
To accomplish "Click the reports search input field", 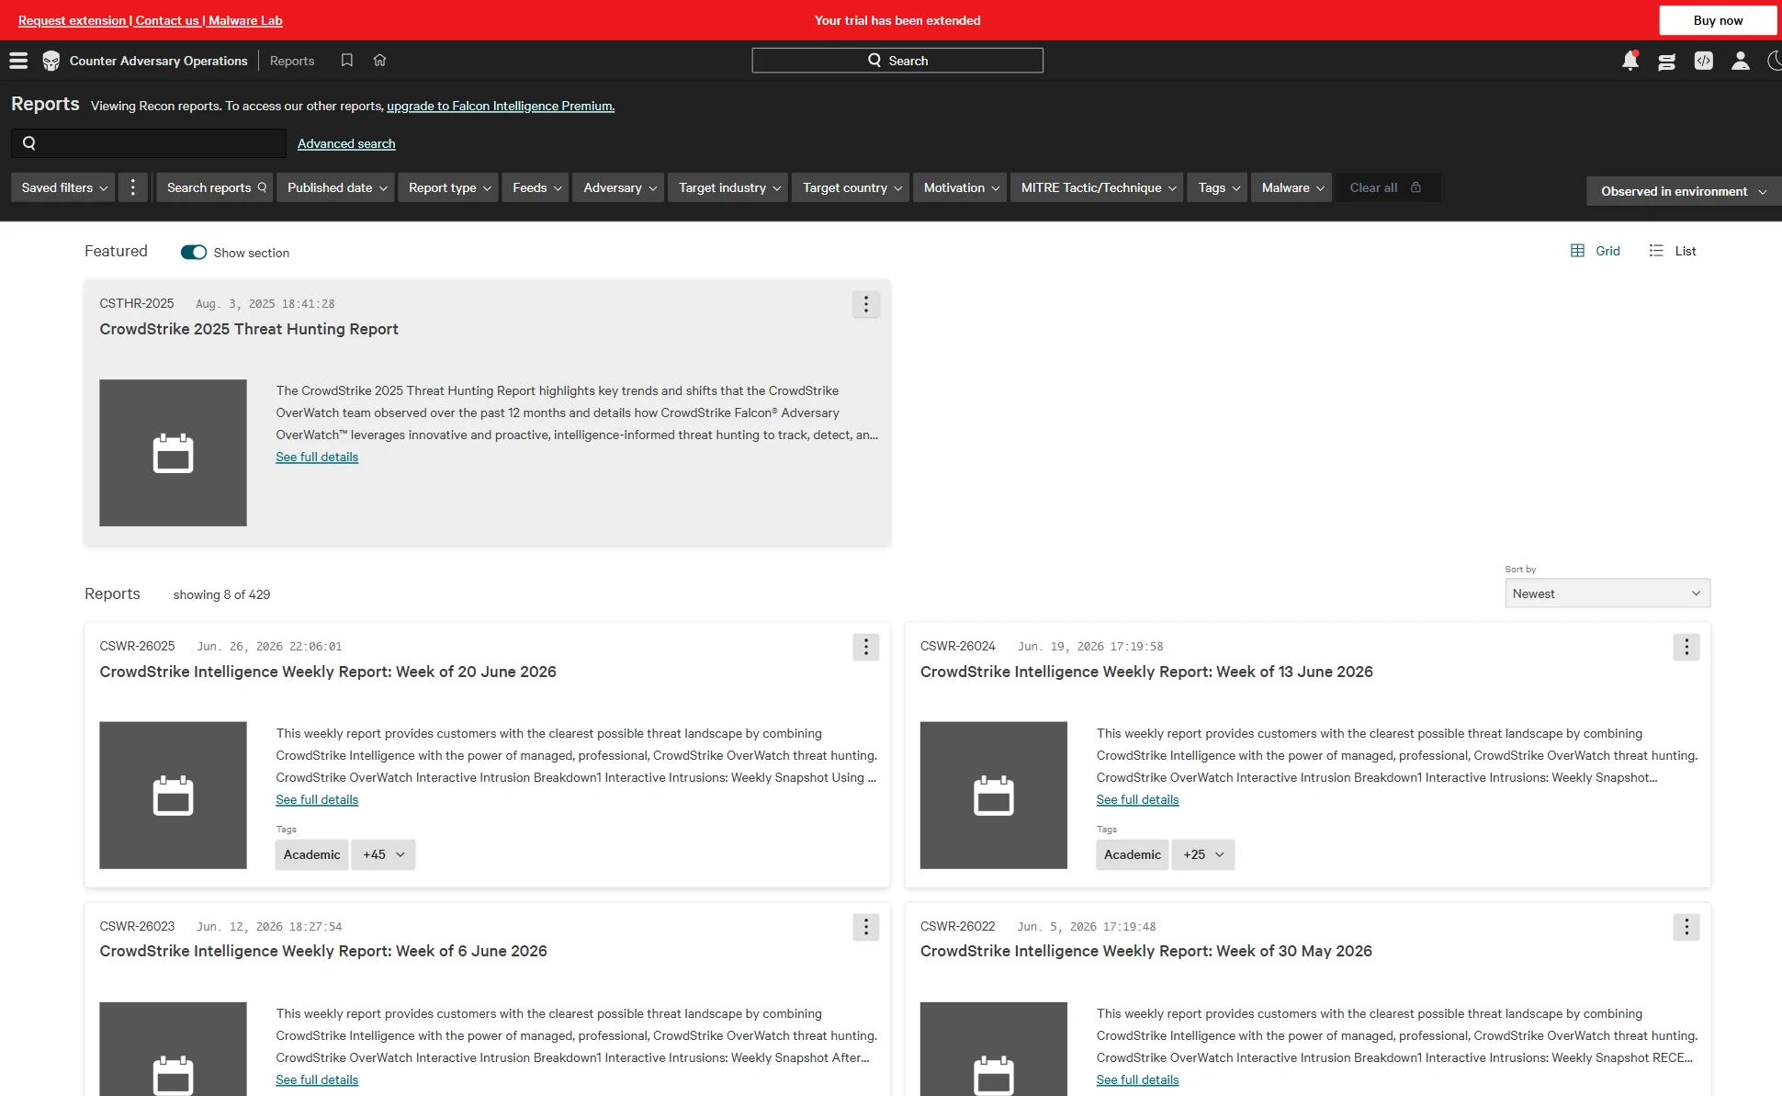I will point(149,143).
